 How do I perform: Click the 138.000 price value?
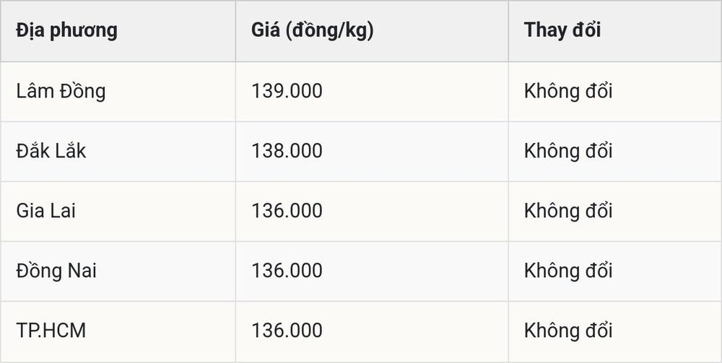pyautogui.click(x=287, y=151)
